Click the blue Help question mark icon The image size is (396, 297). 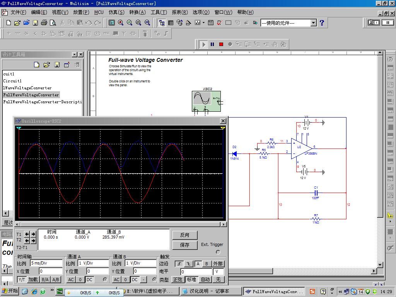[x=322, y=23]
